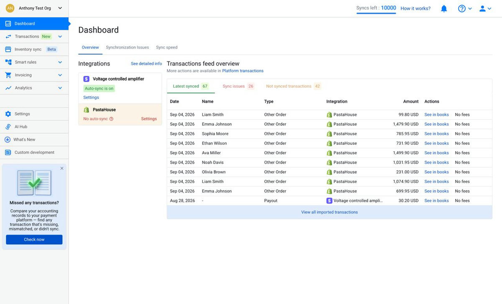Image resolution: width=502 pixels, height=304 pixels.
Task: Expand the Analytics chevron
Action: tap(60, 88)
